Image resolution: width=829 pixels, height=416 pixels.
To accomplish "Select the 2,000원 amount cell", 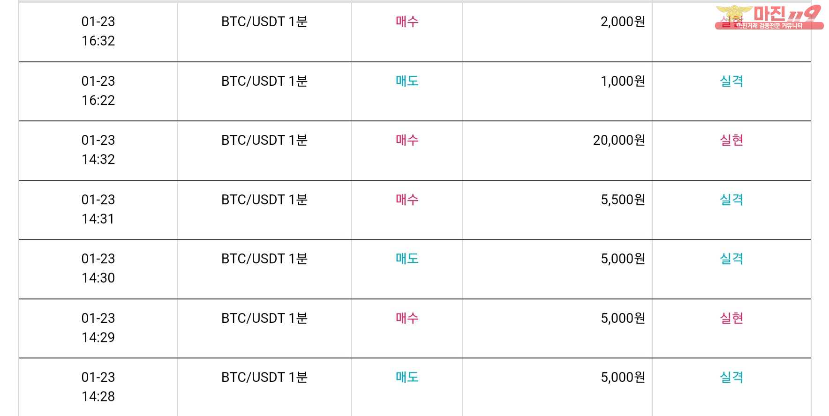I will 623,22.
